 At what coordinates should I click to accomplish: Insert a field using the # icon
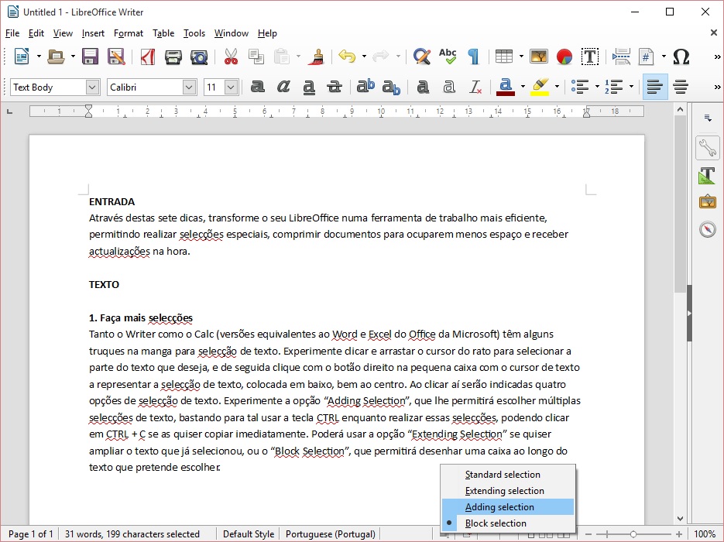point(647,57)
